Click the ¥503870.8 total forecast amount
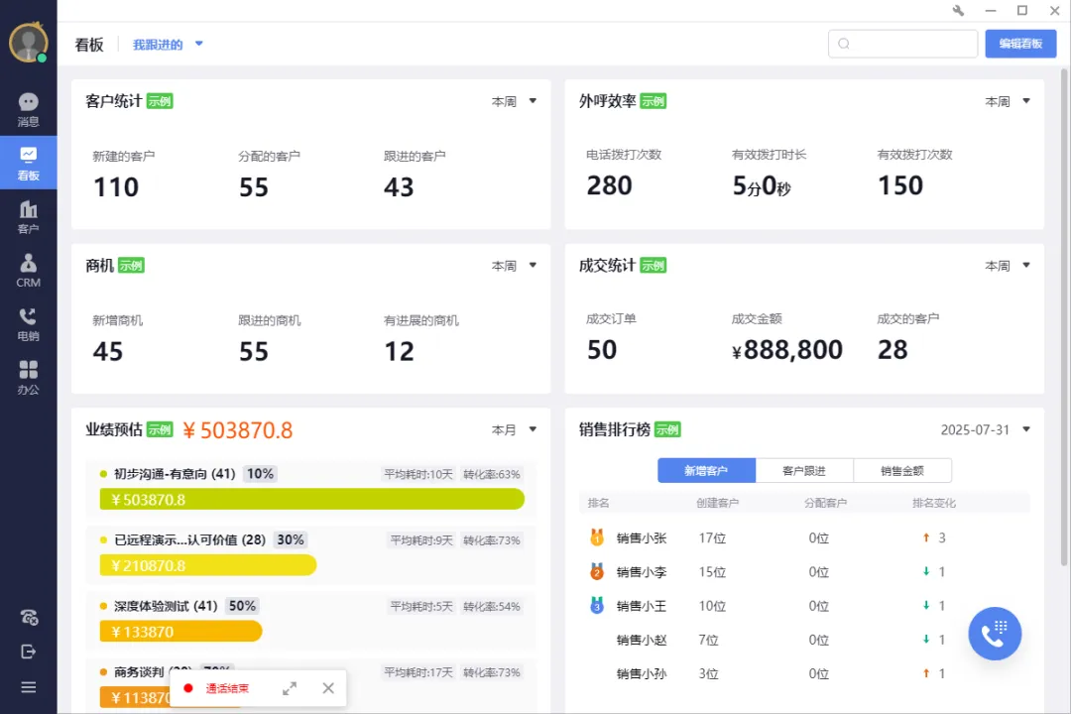 [238, 430]
